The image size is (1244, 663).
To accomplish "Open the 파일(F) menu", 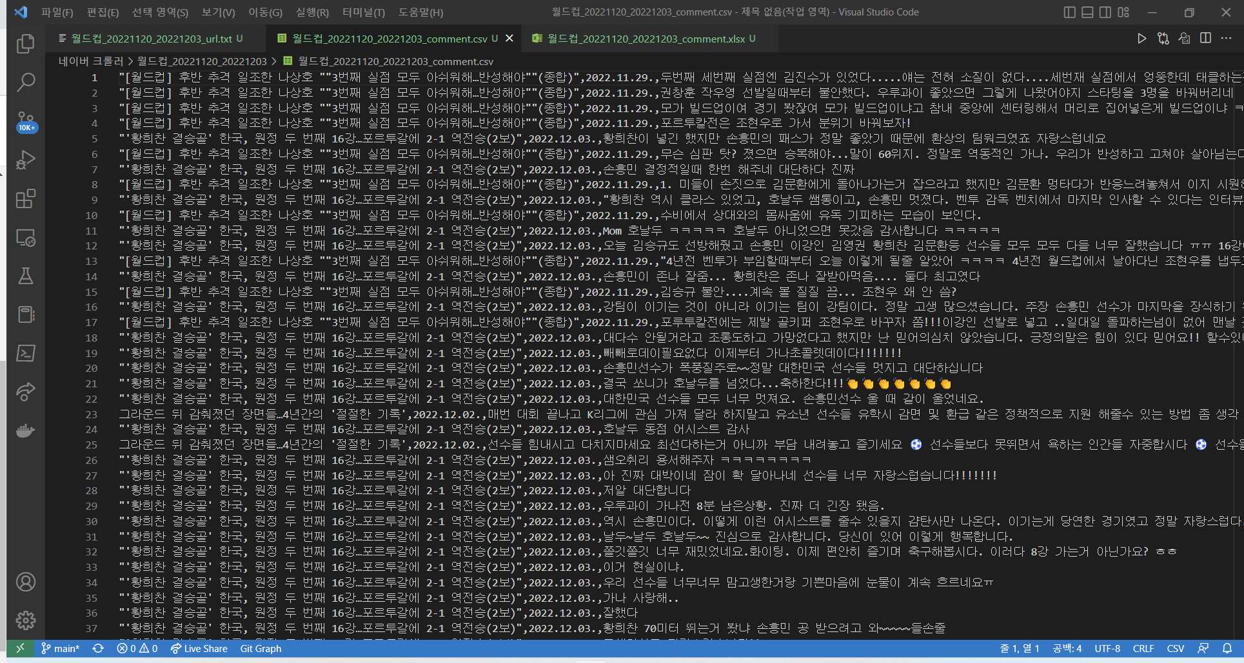I will click(57, 12).
